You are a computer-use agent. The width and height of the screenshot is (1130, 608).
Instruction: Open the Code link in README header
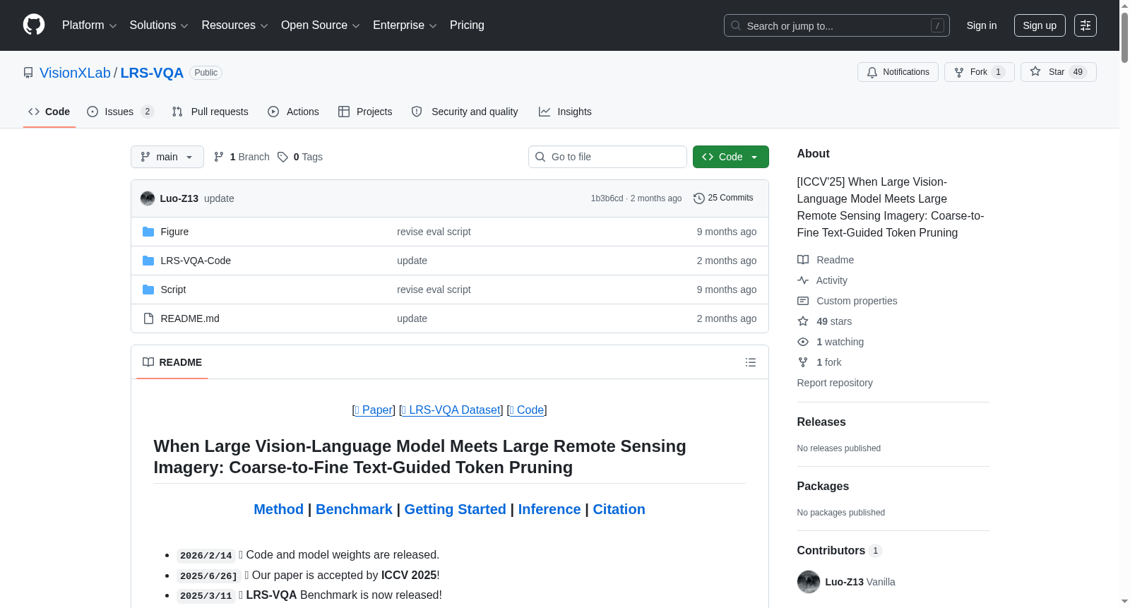(x=527, y=410)
